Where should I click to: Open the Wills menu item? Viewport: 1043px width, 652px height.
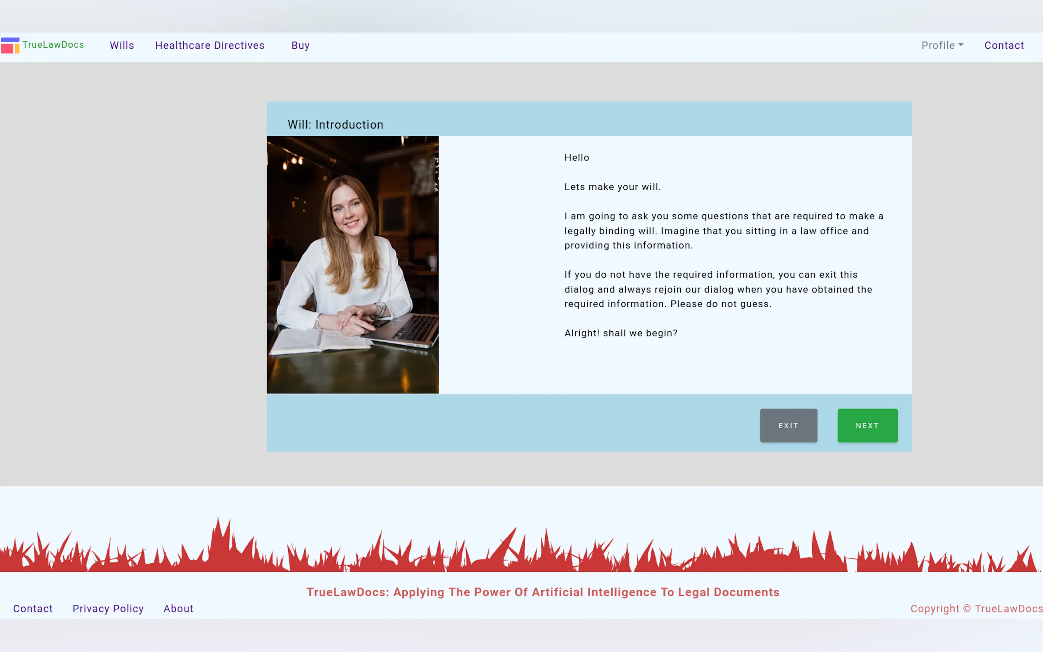tap(122, 45)
